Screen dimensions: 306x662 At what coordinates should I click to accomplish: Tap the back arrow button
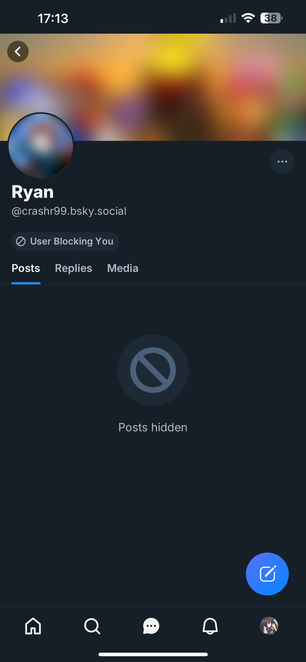point(18,52)
